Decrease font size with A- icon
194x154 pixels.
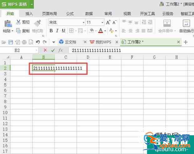tap(115, 22)
